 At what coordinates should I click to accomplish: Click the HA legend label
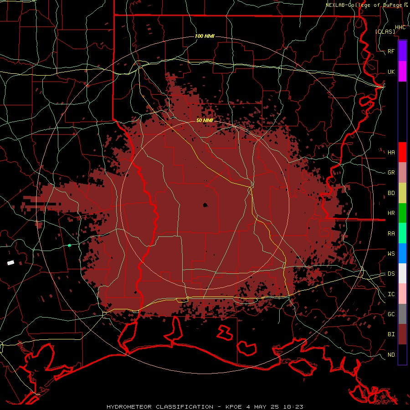391,152
